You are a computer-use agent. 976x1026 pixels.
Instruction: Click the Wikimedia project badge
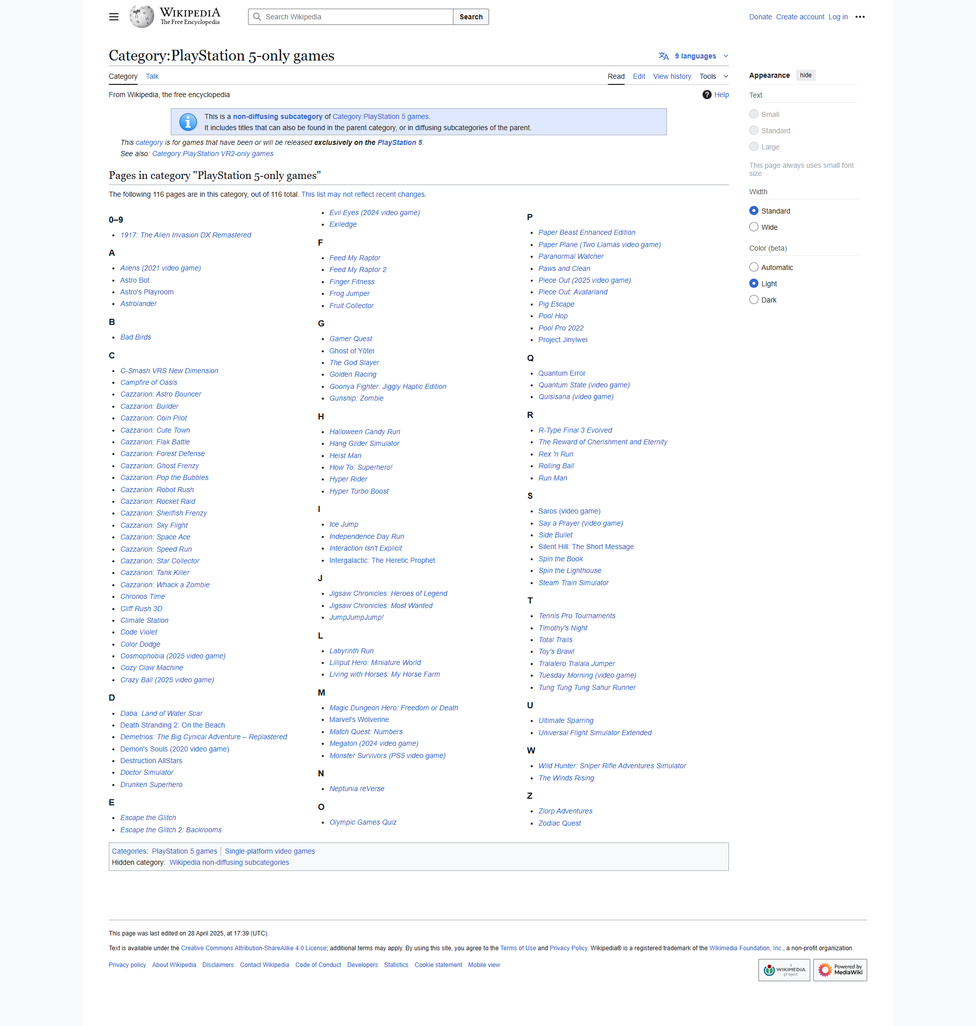pos(783,970)
